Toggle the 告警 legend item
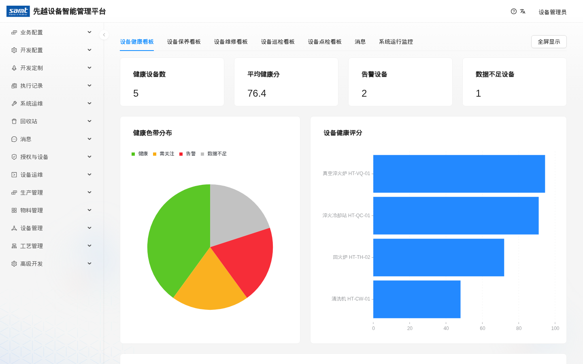The image size is (583, 364). click(187, 154)
